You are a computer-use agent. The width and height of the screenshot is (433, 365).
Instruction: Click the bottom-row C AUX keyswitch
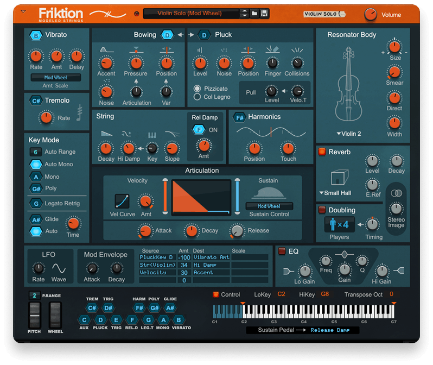84,320
